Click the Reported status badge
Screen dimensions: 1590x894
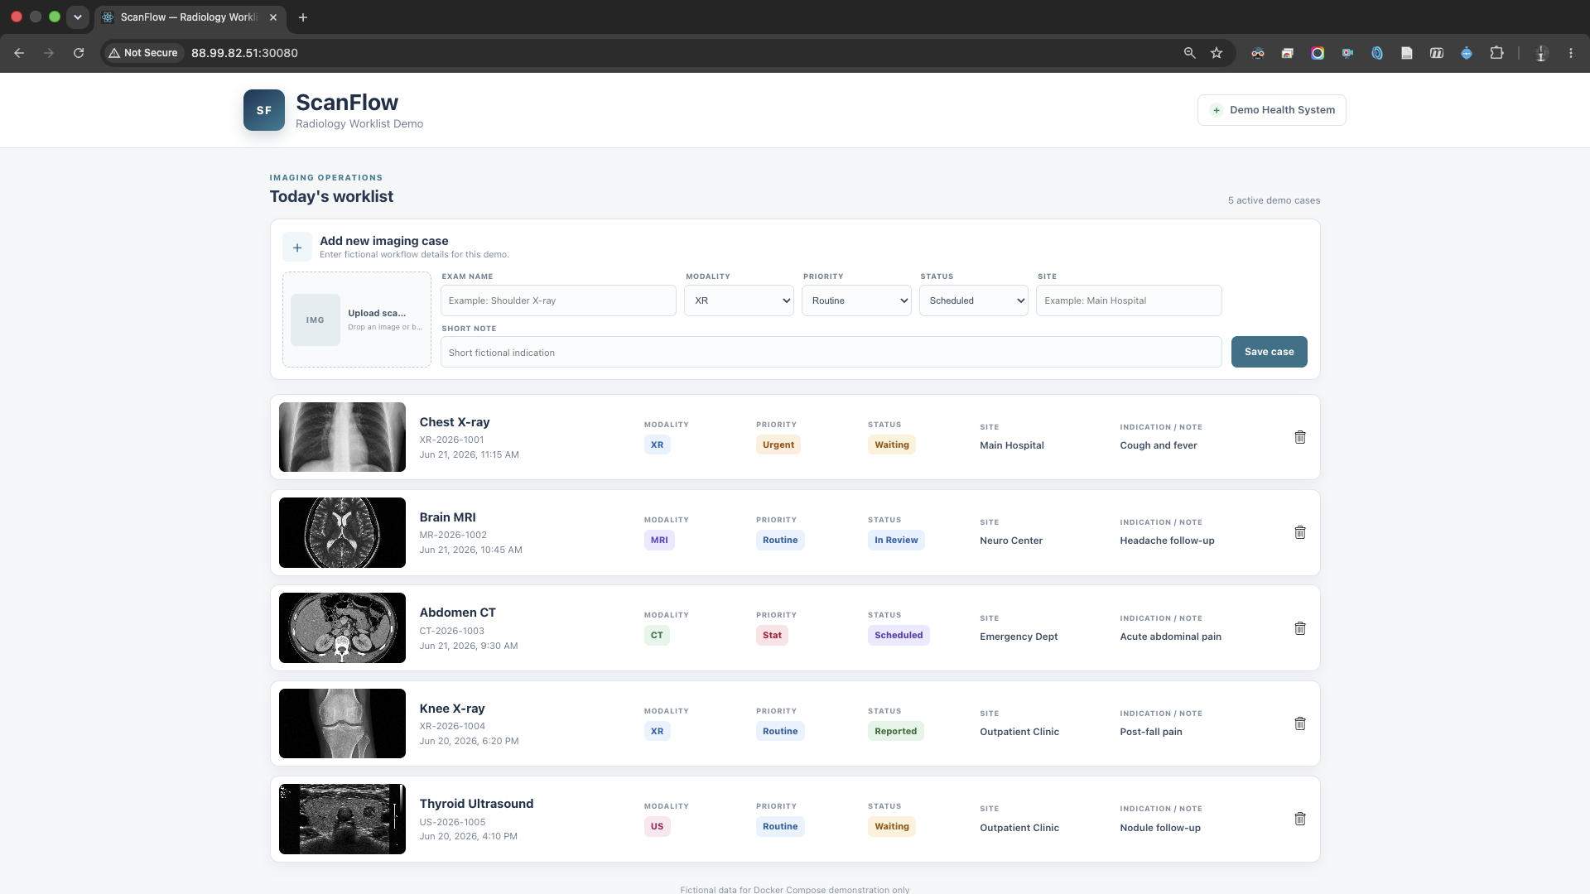point(896,731)
